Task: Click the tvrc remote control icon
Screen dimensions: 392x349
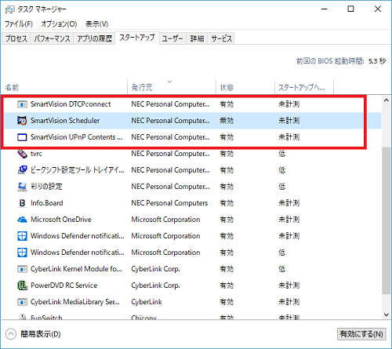Action: click(x=22, y=154)
